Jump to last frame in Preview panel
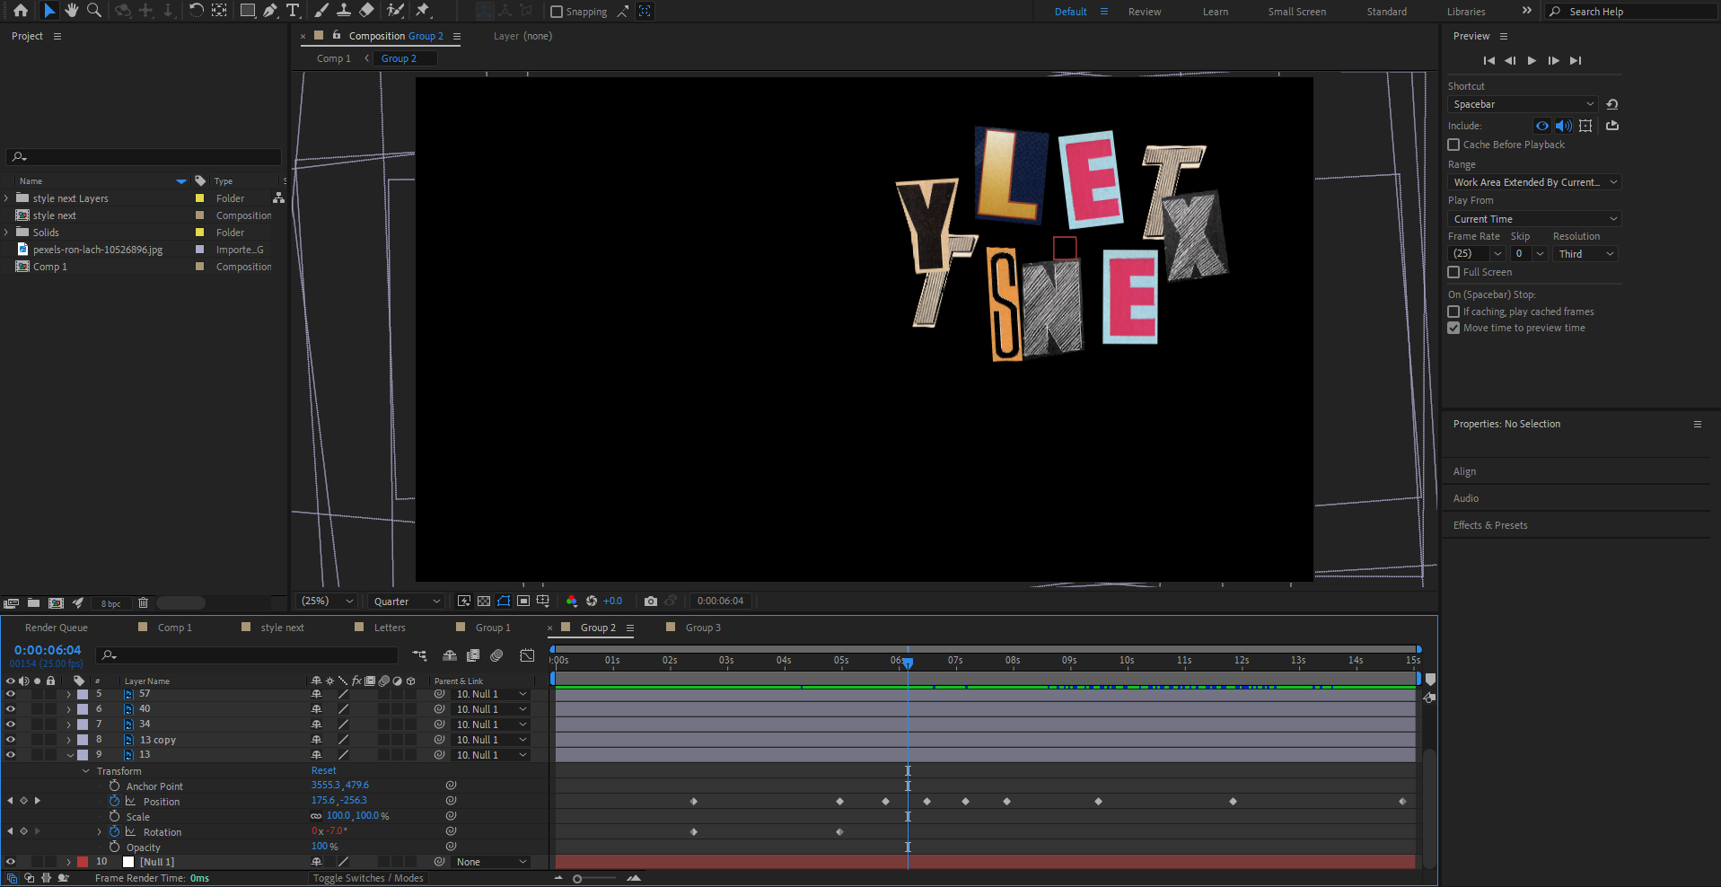This screenshot has height=887, width=1721. 1576,60
